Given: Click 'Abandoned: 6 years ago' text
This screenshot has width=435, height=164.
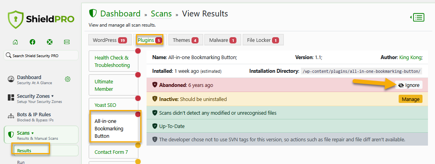Looking at the screenshot, I should (186, 85).
